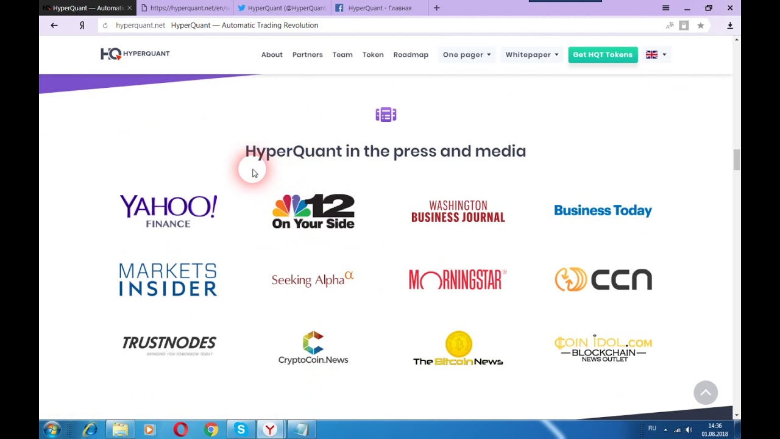Switch to the HyperQuant Facebook tab
Image resolution: width=780 pixels, height=439 pixels.
point(380,8)
